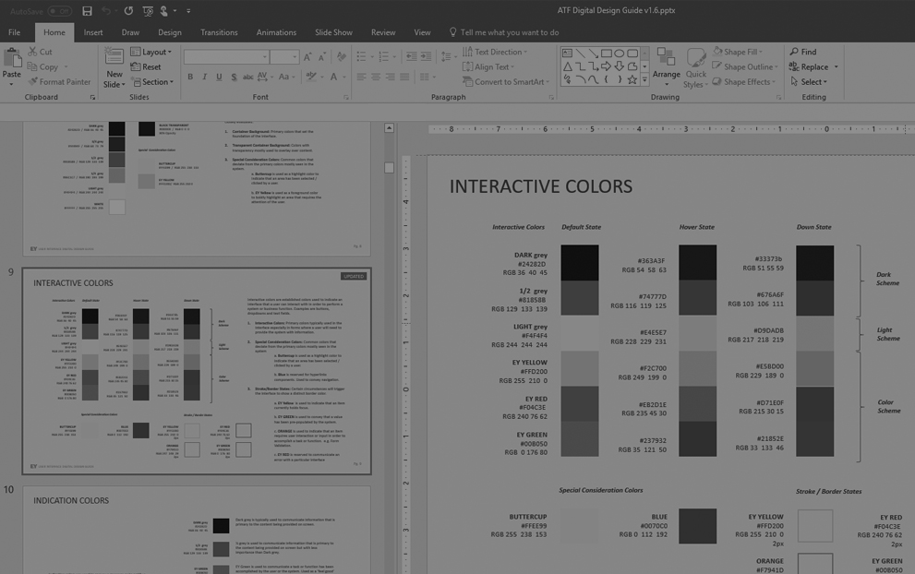Click the Copy button
Image resolution: width=915 pixels, height=574 pixels.
coord(43,66)
